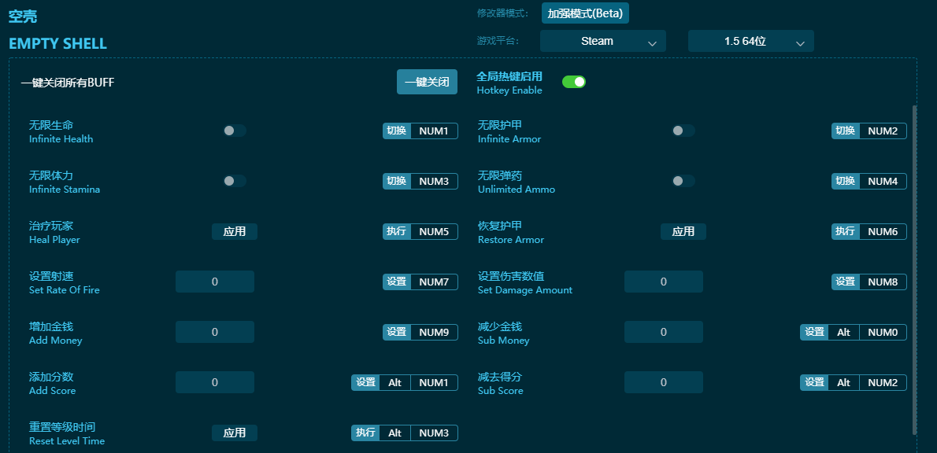Image resolution: width=937 pixels, height=453 pixels.
Task: Apply Heal Player with 应用 button
Action: tap(235, 231)
